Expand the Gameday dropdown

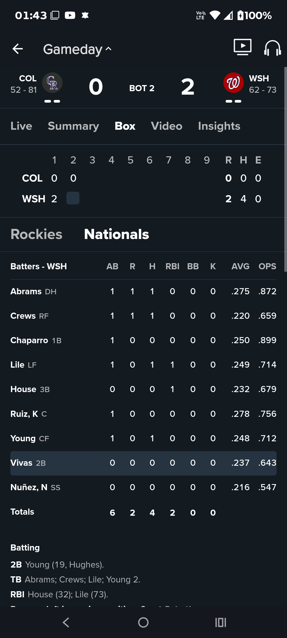click(x=77, y=49)
